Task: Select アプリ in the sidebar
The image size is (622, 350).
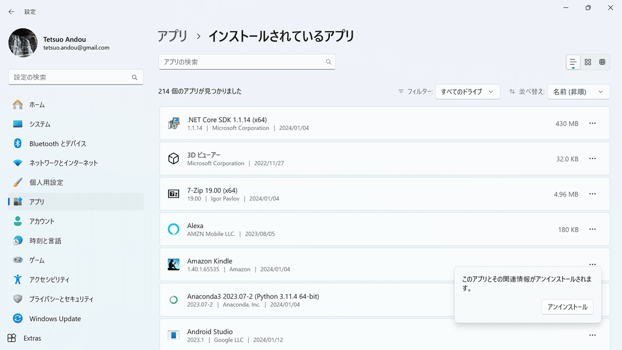Action: (76, 202)
